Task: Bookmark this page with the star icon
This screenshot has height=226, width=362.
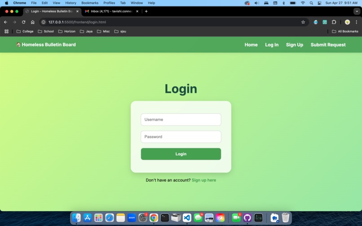Action: coord(303,22)
